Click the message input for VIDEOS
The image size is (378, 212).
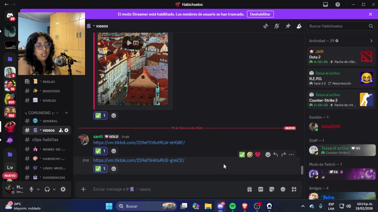pyautogui.click(x=168, y=189)
